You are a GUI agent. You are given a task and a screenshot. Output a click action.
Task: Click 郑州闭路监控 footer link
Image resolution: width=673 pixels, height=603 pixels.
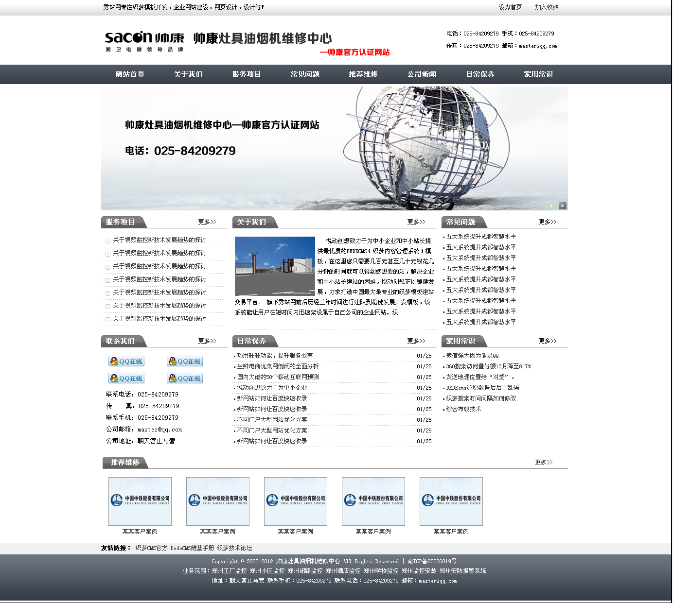coord(305,571)
